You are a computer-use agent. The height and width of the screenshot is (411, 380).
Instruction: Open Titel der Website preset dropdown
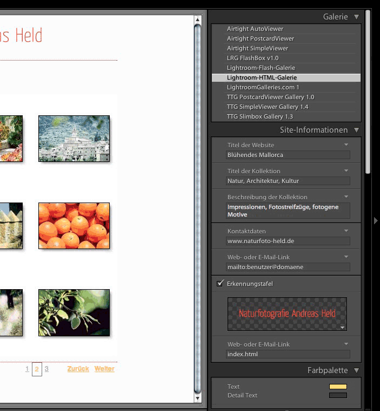coord(346,145)
